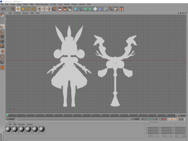Open the Plugins menu
This screenshot has width=188, height=141.
pyautogui.click(x=74, y=4)
